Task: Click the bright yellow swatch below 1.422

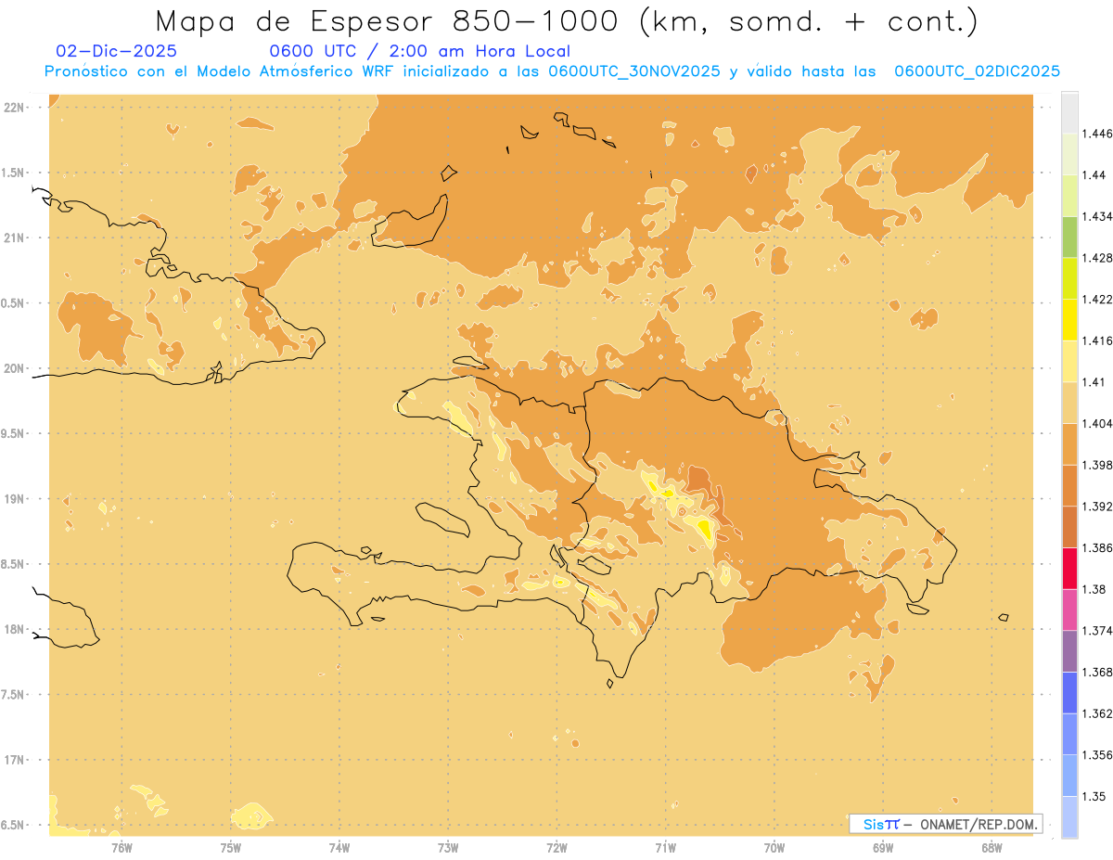Action: click(x=1069, y=320)
